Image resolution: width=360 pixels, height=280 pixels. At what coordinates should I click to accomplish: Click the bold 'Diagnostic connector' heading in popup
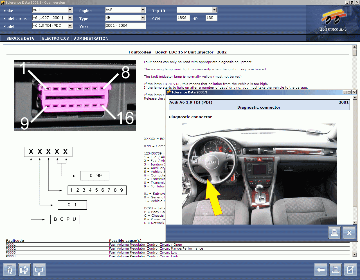coord(190,117)
